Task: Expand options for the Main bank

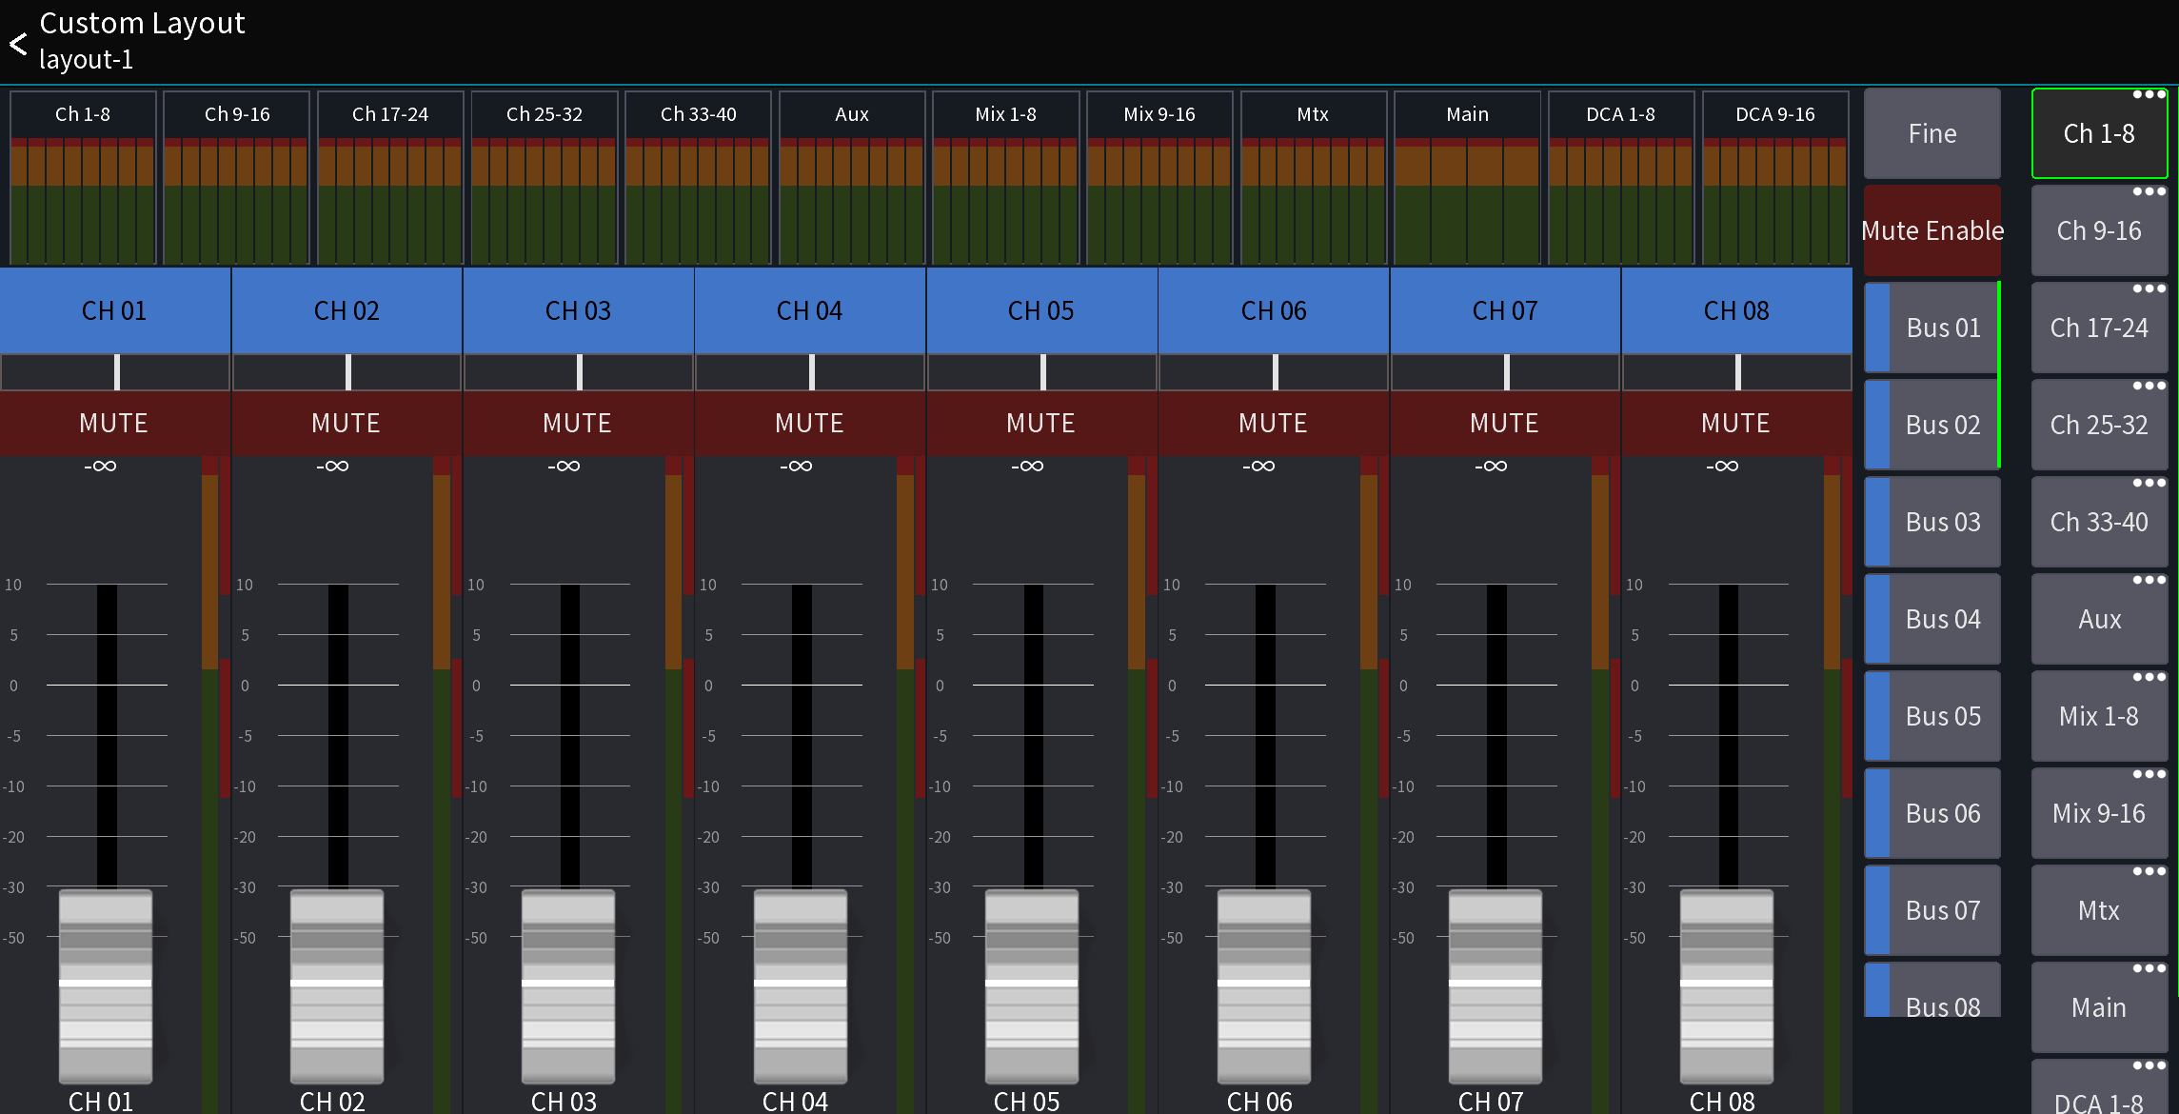Action: pos(2149,967)
